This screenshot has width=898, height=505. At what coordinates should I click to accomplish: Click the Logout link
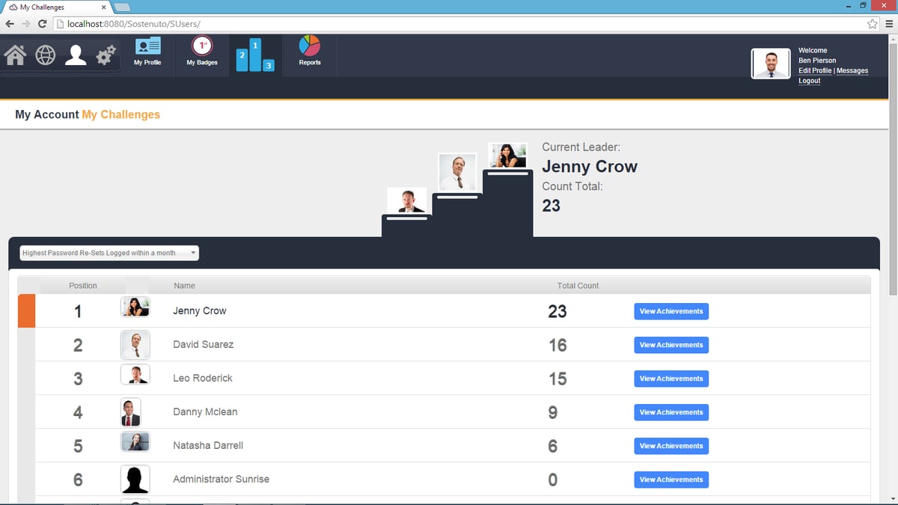click(x=809, y=81)
